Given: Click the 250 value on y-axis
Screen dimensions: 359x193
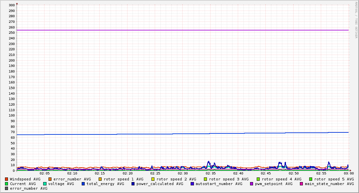Looking at the screenshot, I should (12, 33).
